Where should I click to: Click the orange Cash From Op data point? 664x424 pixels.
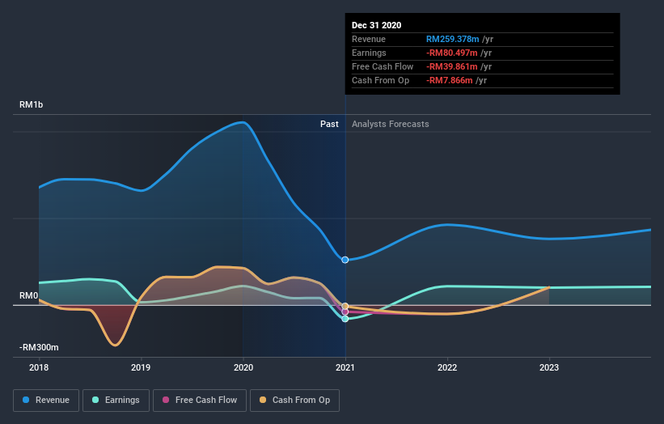(345, 306)
